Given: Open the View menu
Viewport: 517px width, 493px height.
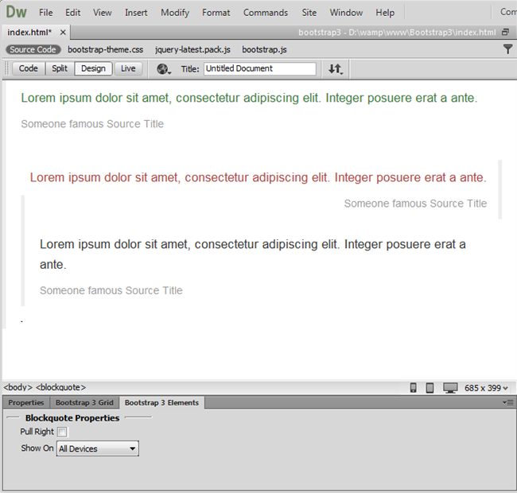Looking at the screenshot, I should (103, 13).
